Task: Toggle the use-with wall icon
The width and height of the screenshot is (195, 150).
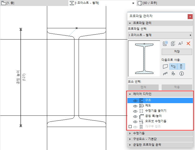Action: pyautogui.click(x=165, y=66)
